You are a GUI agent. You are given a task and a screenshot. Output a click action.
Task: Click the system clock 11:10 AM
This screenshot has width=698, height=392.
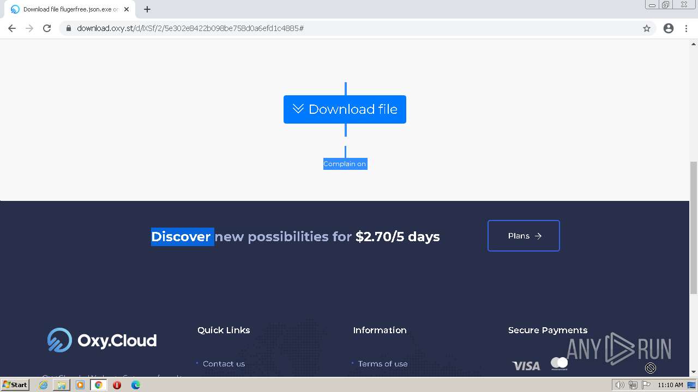pyautogui.click(x=670, y=385)
